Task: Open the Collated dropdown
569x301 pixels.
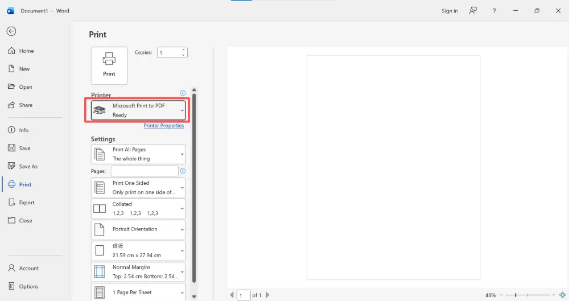Action: [x=138, y=209]
